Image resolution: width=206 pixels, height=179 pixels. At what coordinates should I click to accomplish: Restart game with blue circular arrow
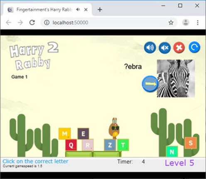[x=194, y=47]
